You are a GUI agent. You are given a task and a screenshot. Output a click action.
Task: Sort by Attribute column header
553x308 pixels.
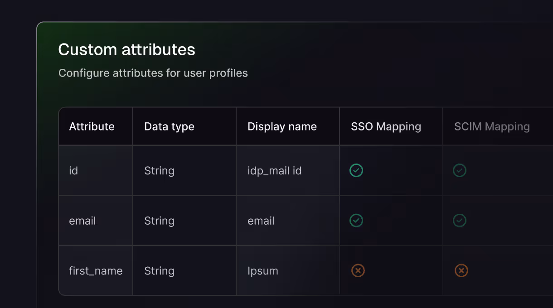pos(92,127)
